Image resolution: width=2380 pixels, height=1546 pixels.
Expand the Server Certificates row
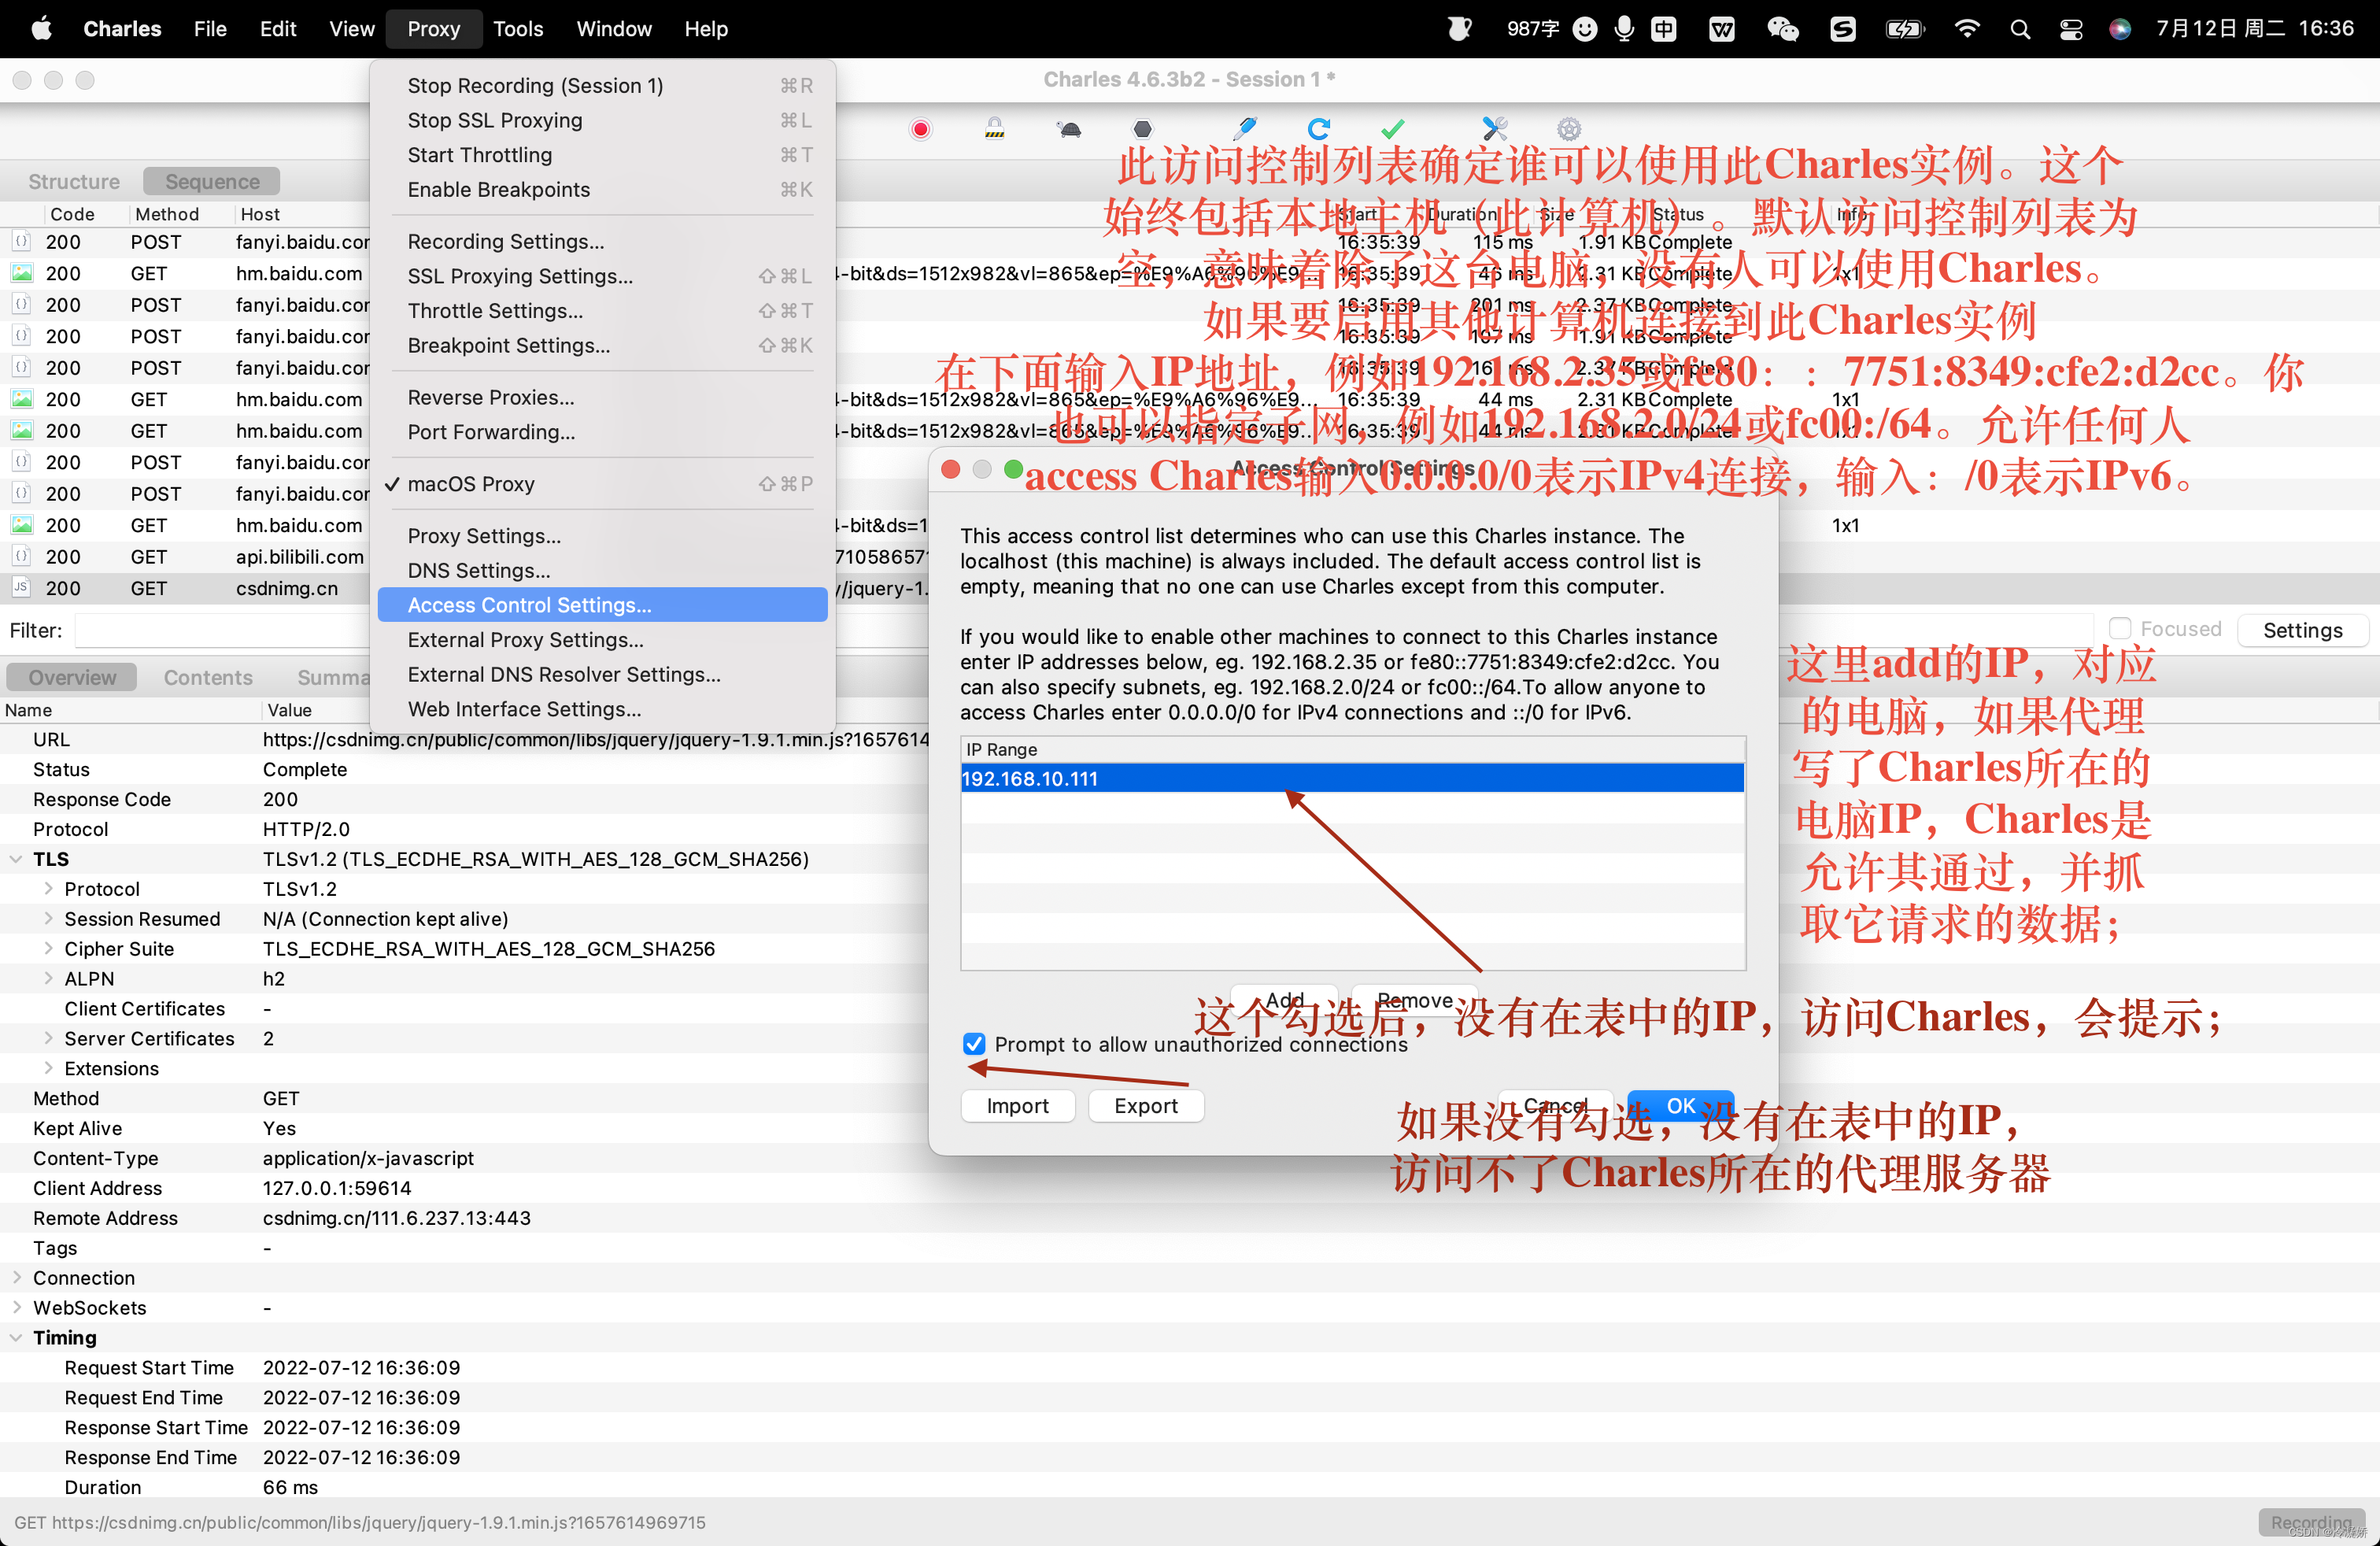tap(48, 1038)
